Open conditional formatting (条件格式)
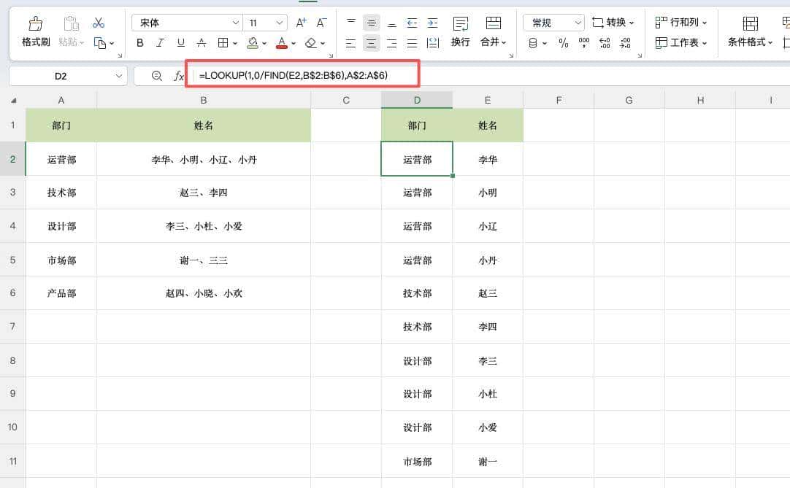Image resolution: width=790 pixels, height=488 pixels. pyautogui.click(x=749, y=33)
